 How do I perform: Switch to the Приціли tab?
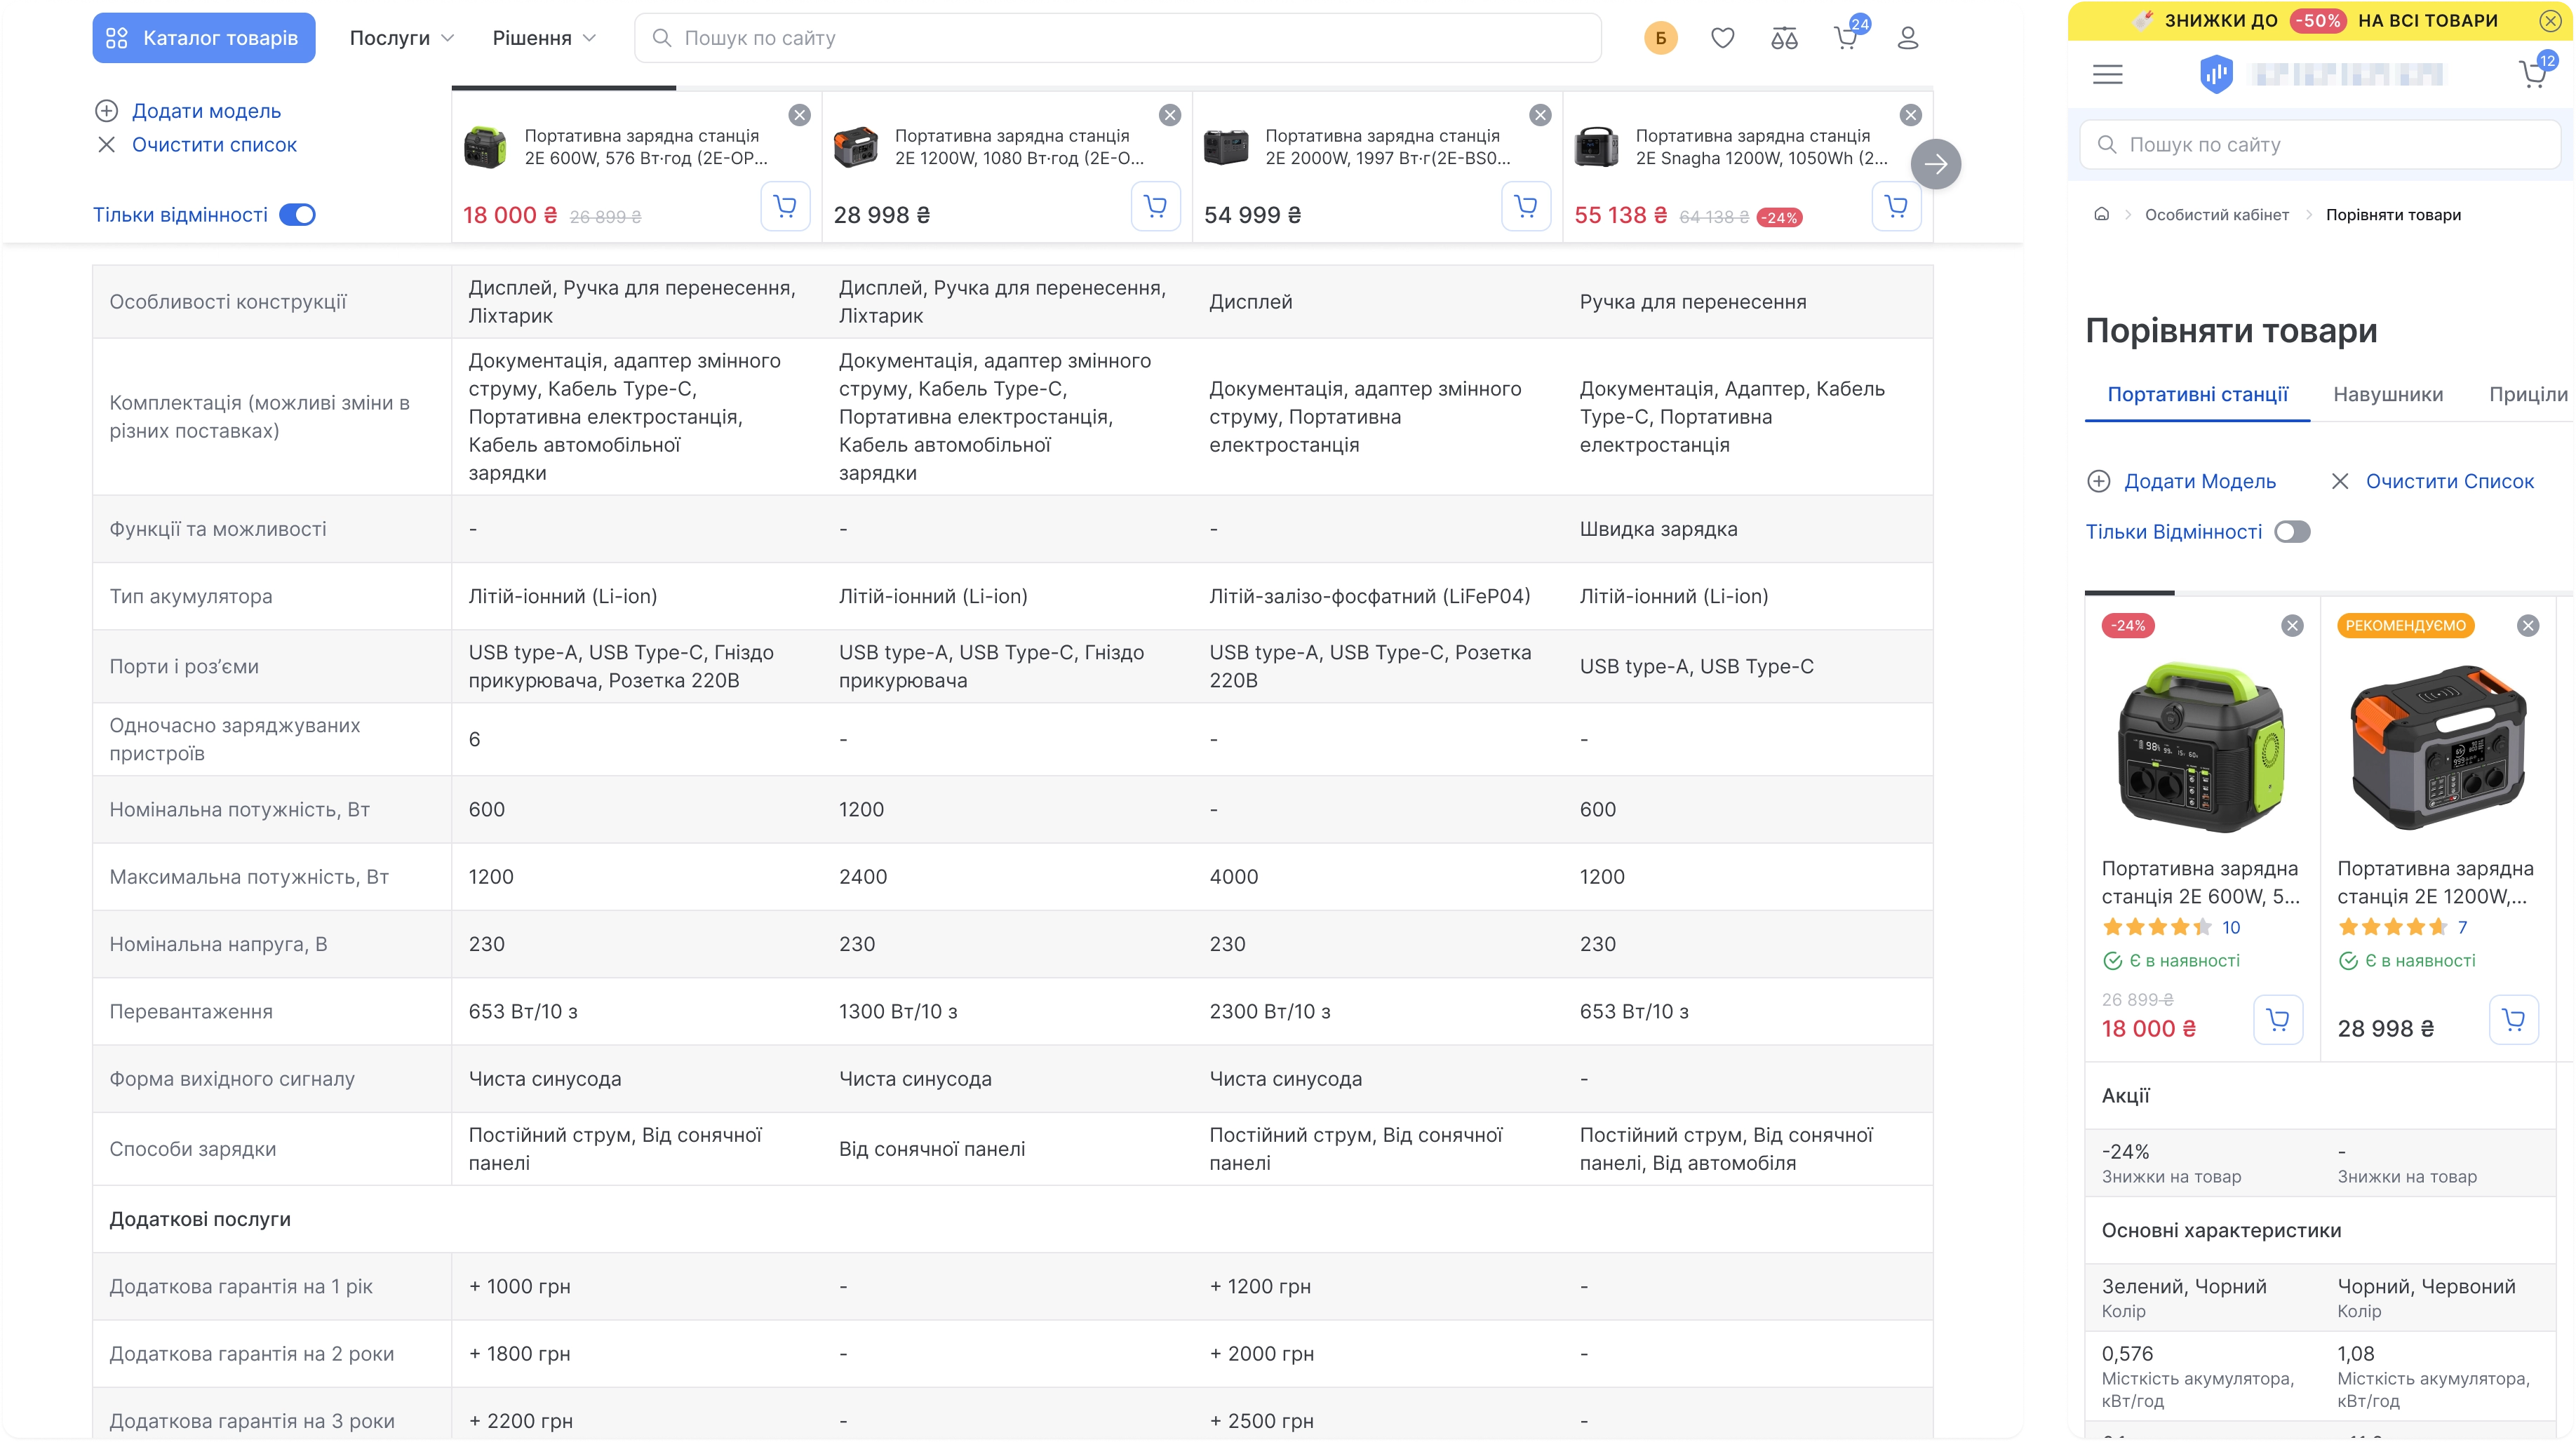[2528, 394]
